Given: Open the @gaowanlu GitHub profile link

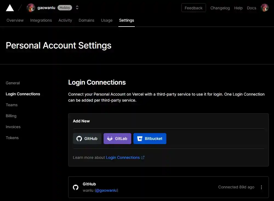Looking at the screenshot, I should tap(106, 190).
